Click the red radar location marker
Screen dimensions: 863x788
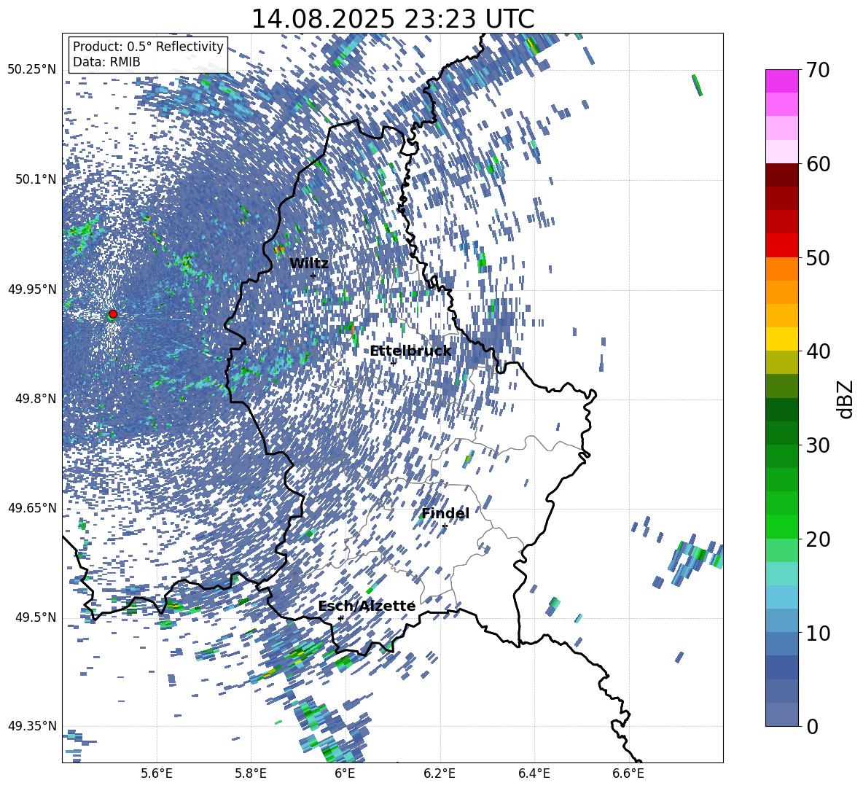[113, 314]
